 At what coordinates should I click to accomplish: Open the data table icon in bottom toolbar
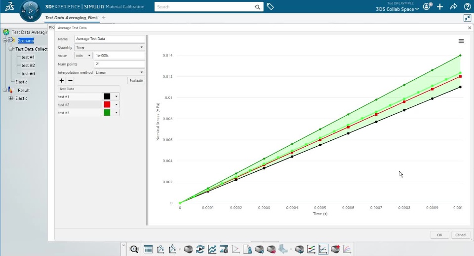[x=148, y=250]
